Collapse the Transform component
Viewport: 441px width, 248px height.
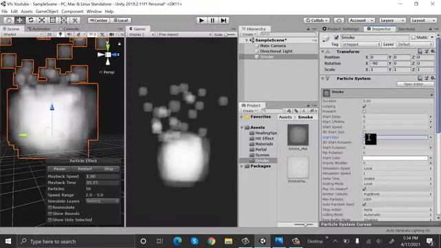click(323, 52)
